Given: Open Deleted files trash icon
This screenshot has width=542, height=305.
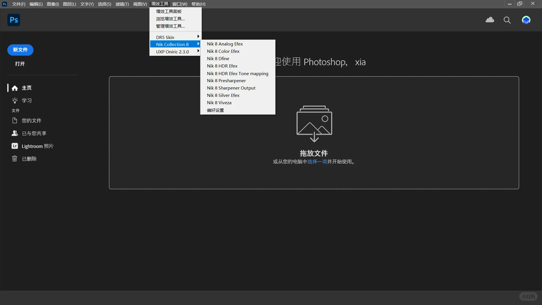Looking at the screenshot, I should (15, 159).
